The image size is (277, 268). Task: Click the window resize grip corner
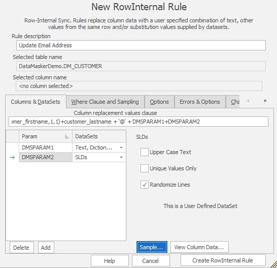tap(274, 264)
